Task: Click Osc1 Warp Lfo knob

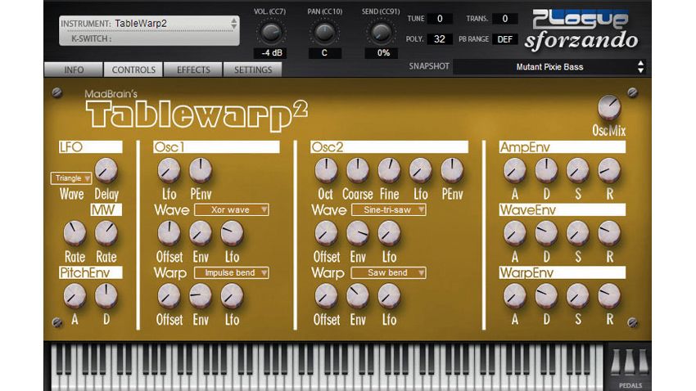Action: tap(233, 296)
